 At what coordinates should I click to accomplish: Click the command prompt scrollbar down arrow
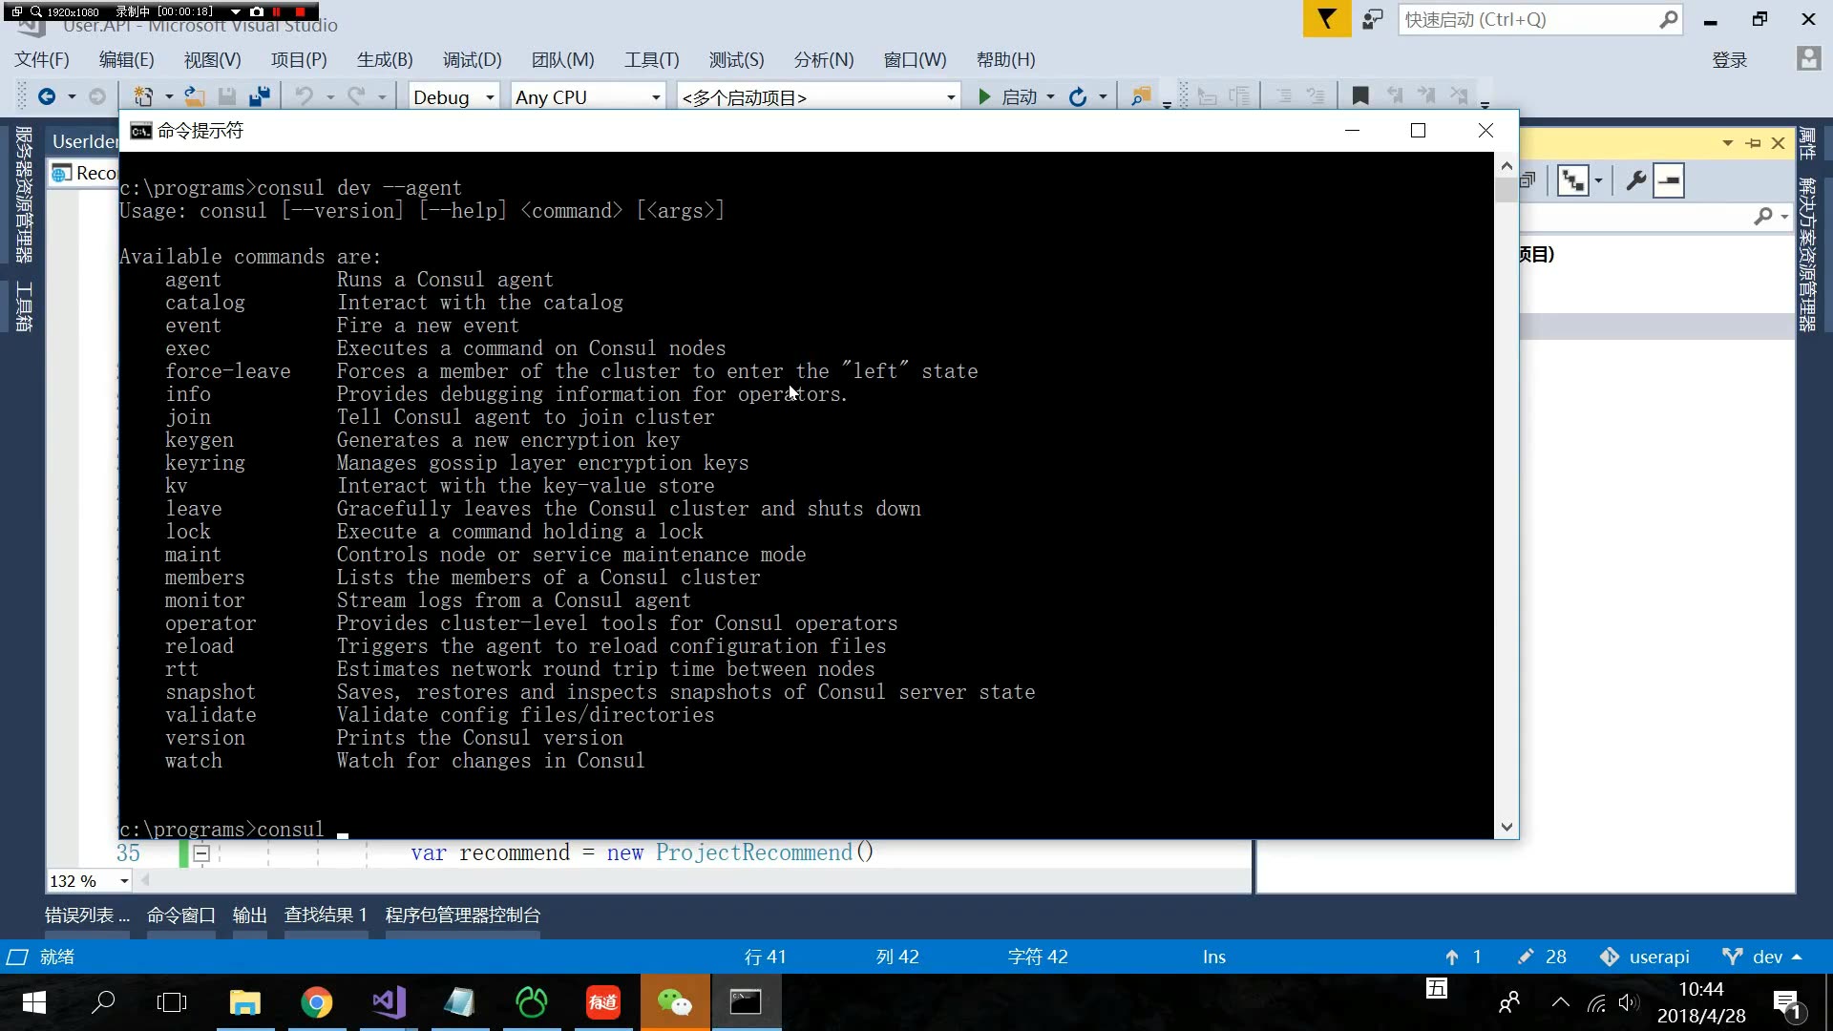pyautogui.click(x=1506, y=828)
